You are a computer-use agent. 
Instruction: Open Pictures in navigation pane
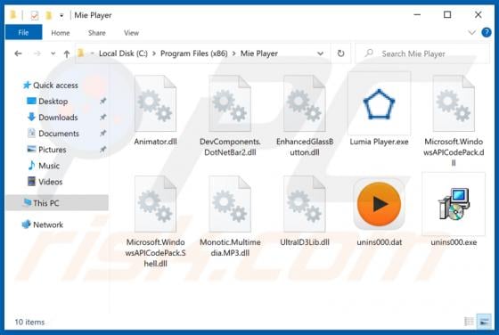coord(46,149)
